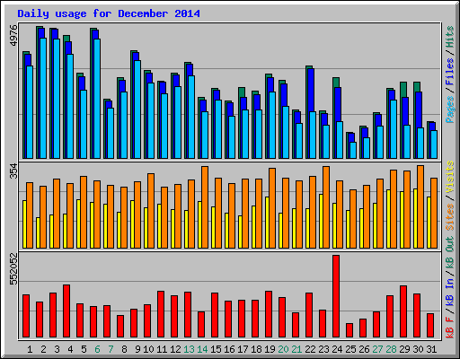The width and height of the screenshot is (460, 359).
Task: Click the green hits bar for day 29
Action: (x=403, y=89)
